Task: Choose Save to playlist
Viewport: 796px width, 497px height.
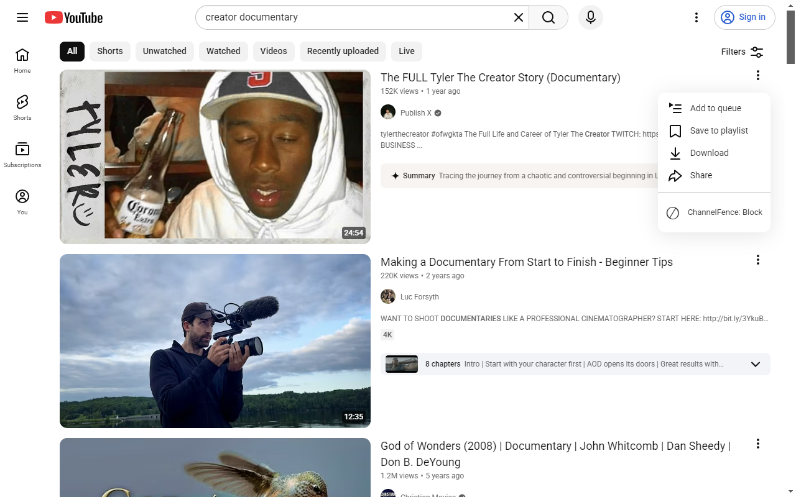Action: pyautogui.click(x=714, y=130)
